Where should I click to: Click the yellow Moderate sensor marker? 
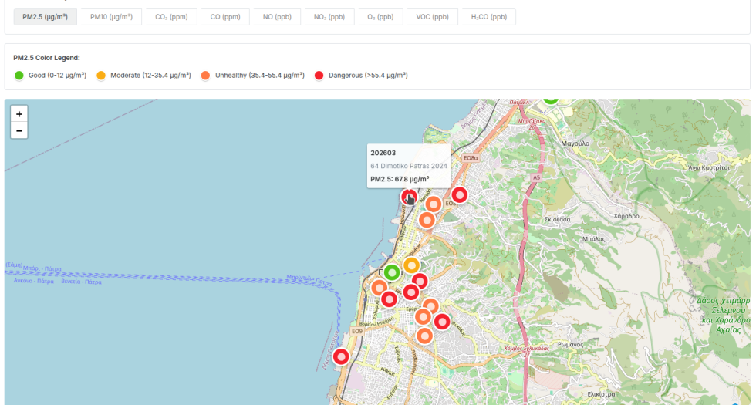click(x=411, y=265)
